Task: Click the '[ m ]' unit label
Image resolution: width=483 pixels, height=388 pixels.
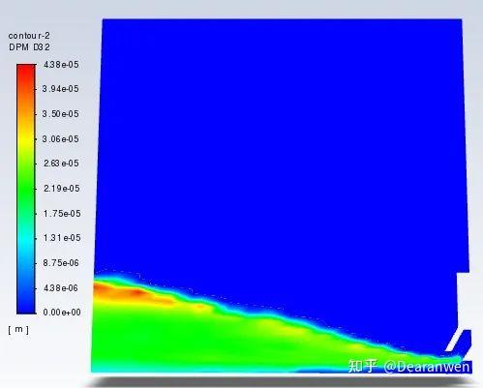Action: click(x=18, y=329)
